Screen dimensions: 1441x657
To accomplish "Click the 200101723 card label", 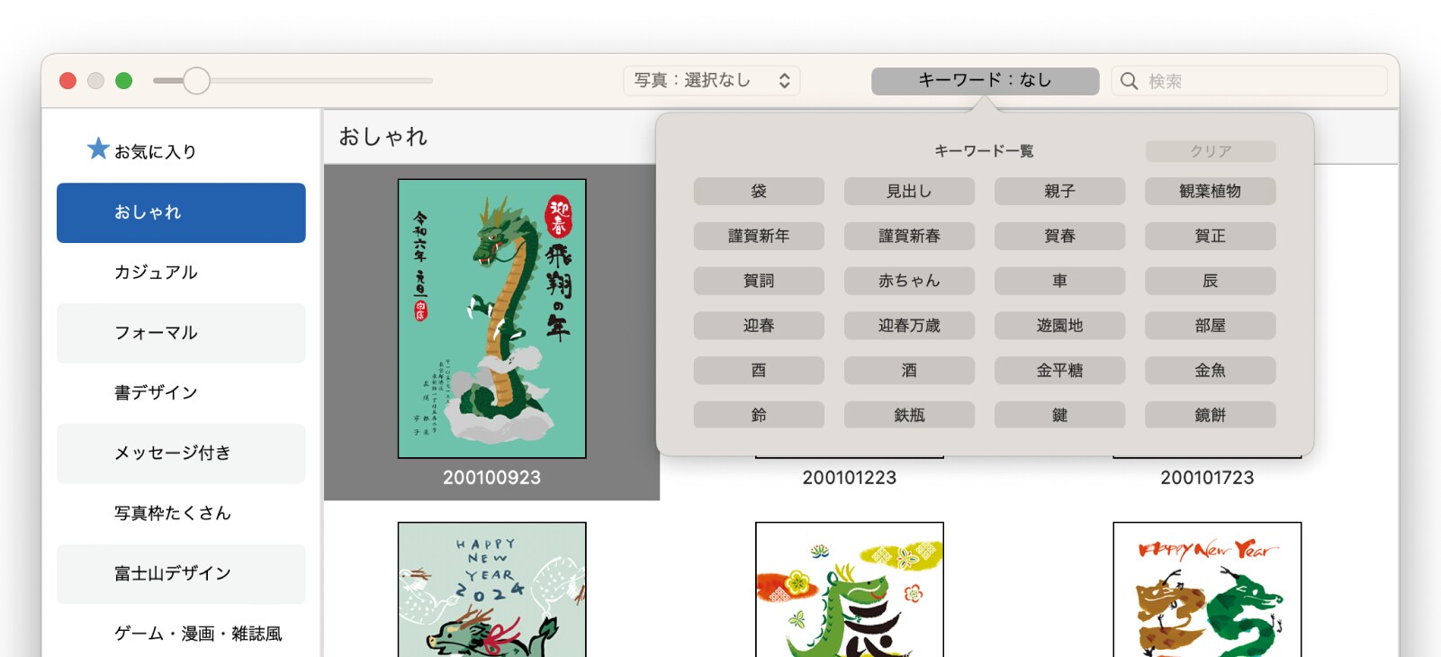I will pos(1207,478).
